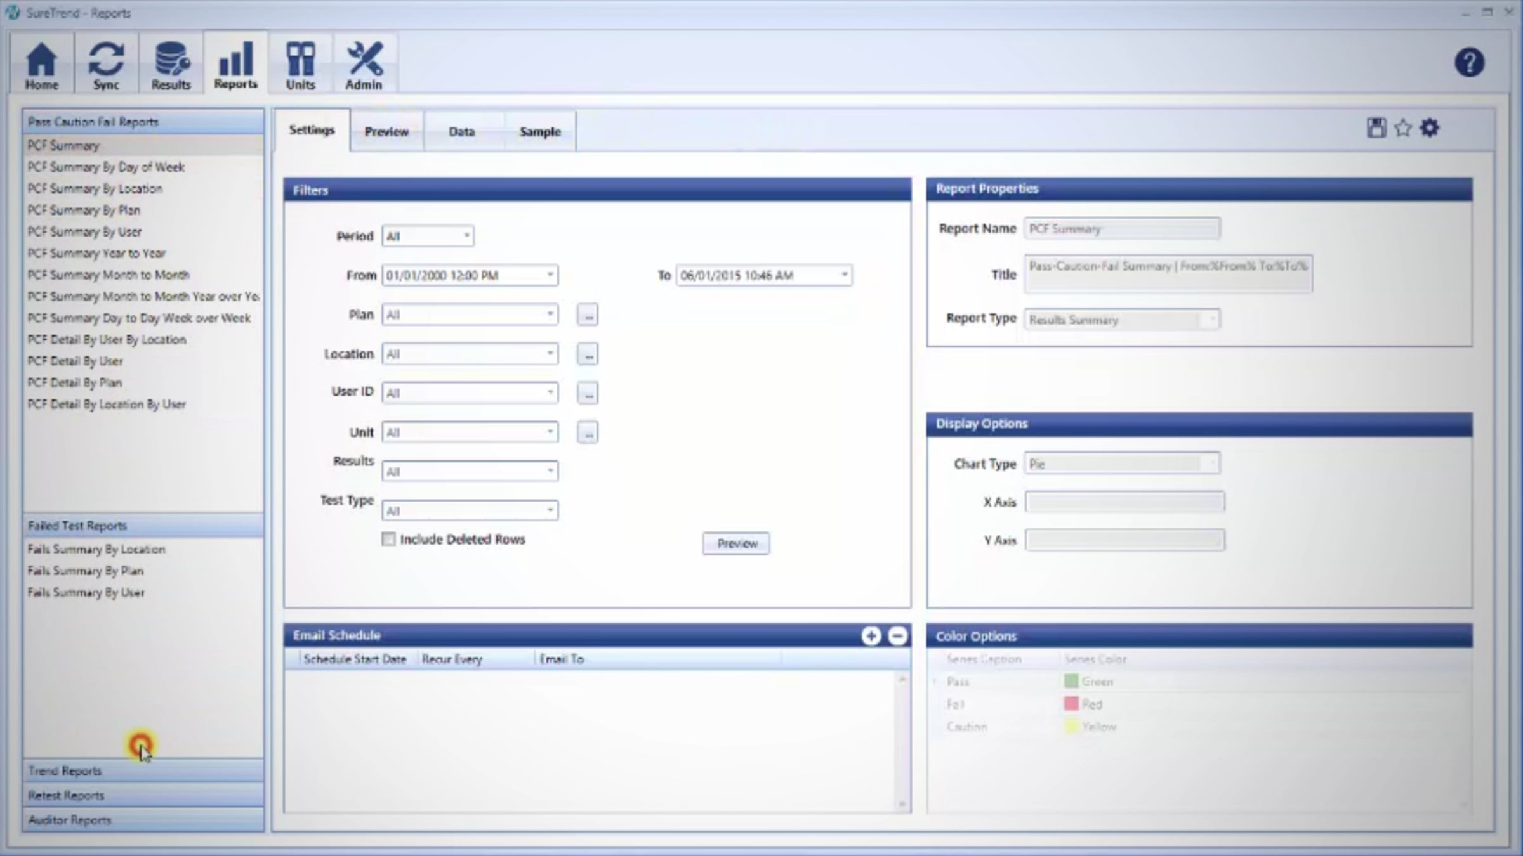Click Recur Every column header
The height and width of the screenshot is (856, 1523).
475,659
